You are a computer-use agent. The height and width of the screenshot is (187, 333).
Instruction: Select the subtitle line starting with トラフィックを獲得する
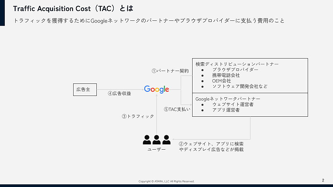point(149,20)
